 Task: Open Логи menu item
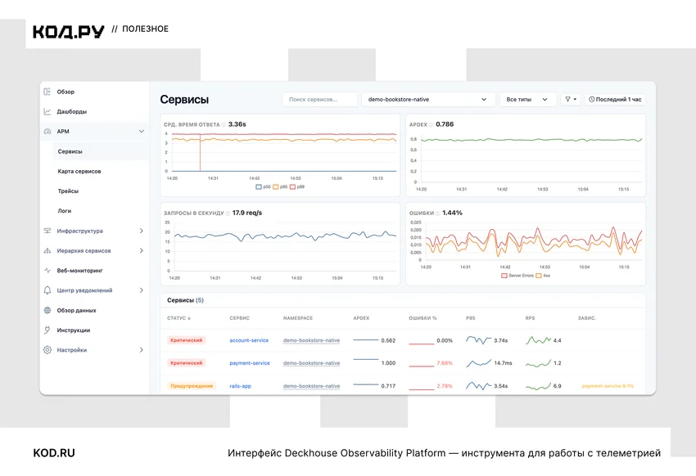[65, 211]
